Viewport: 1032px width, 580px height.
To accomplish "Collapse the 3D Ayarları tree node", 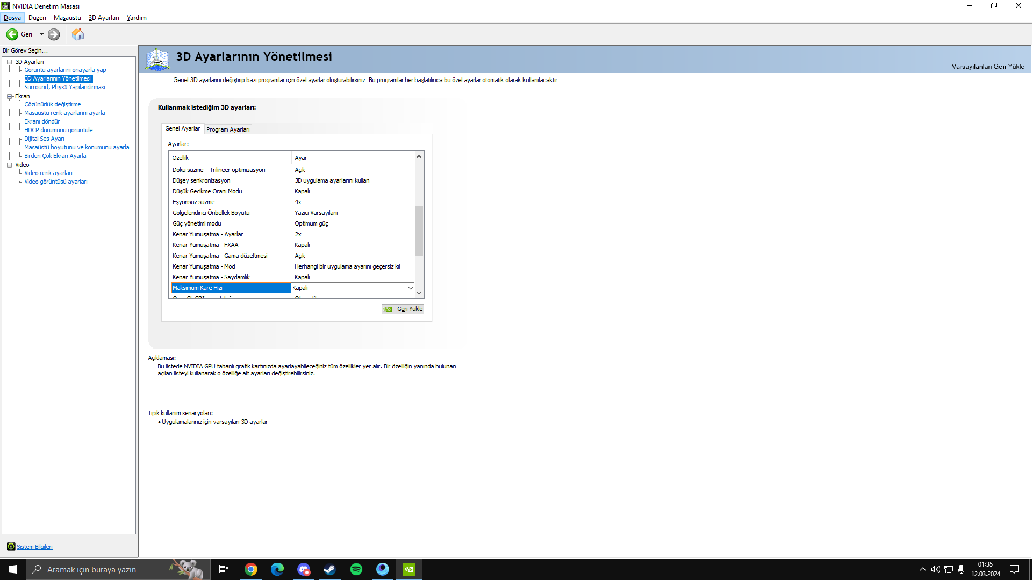I will (9, 62).
